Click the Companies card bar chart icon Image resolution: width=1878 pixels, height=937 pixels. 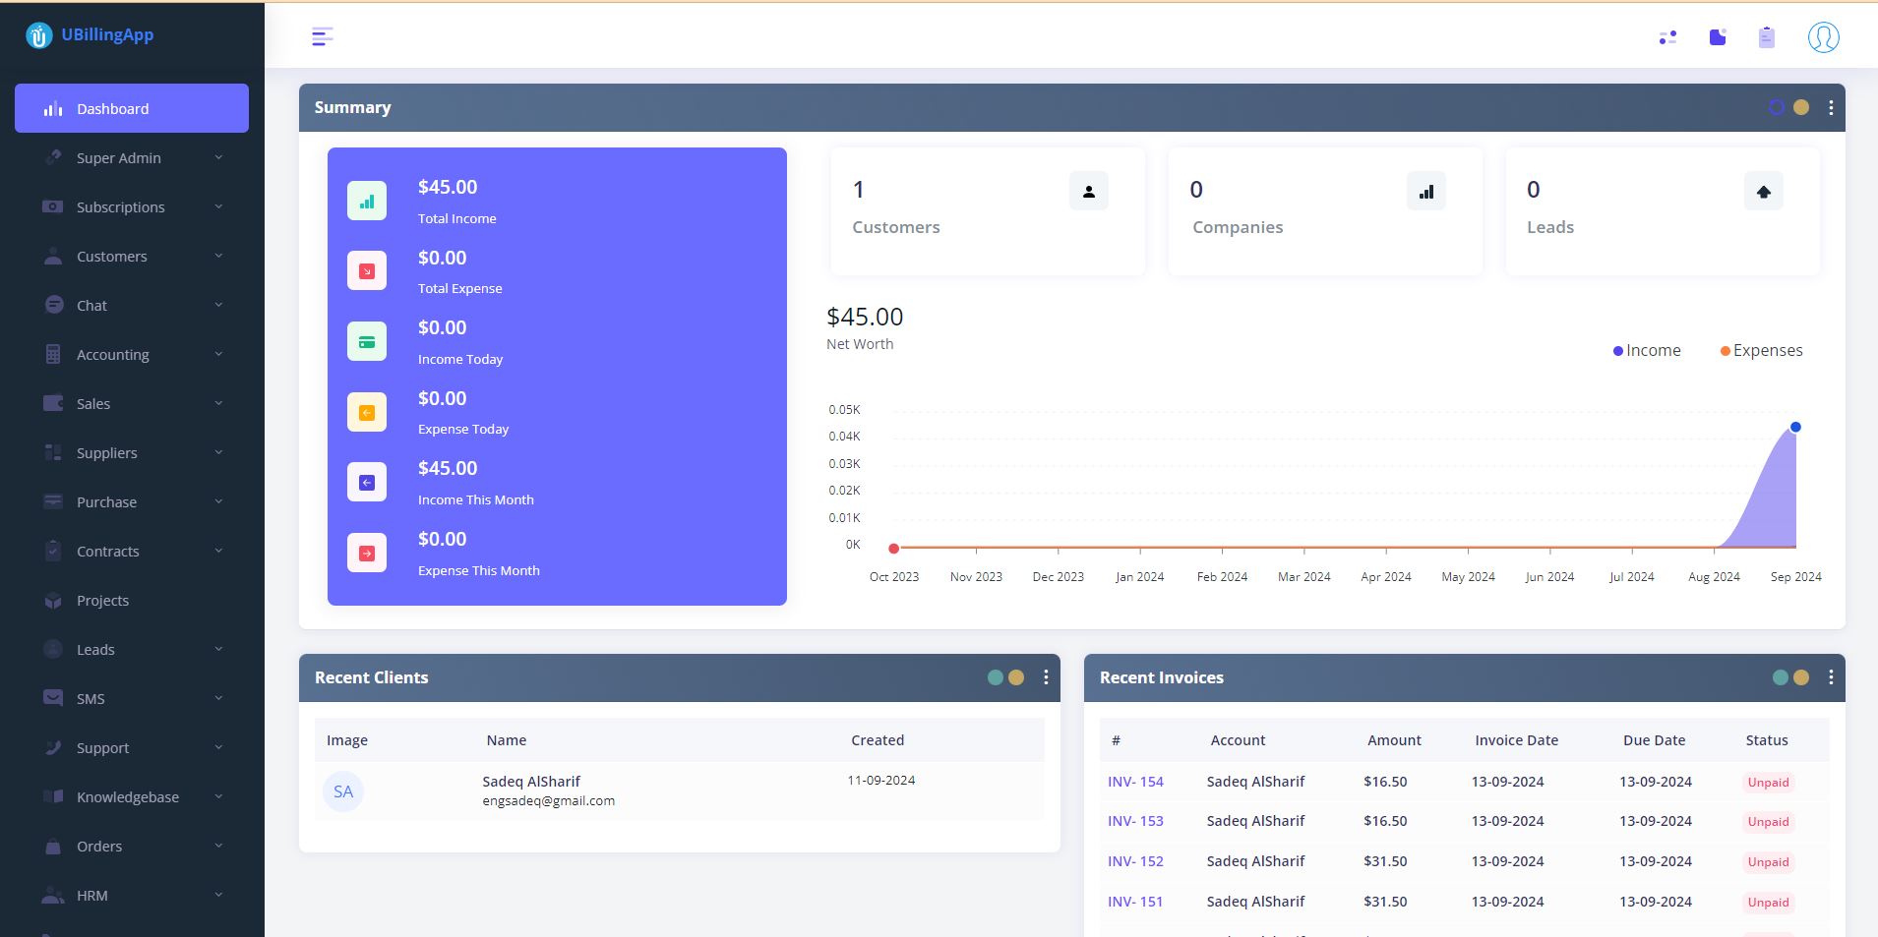(x=1425, y=192)
